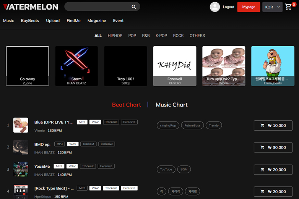Open the shopping cart icon
299x199 pixels.
(289, 7)
